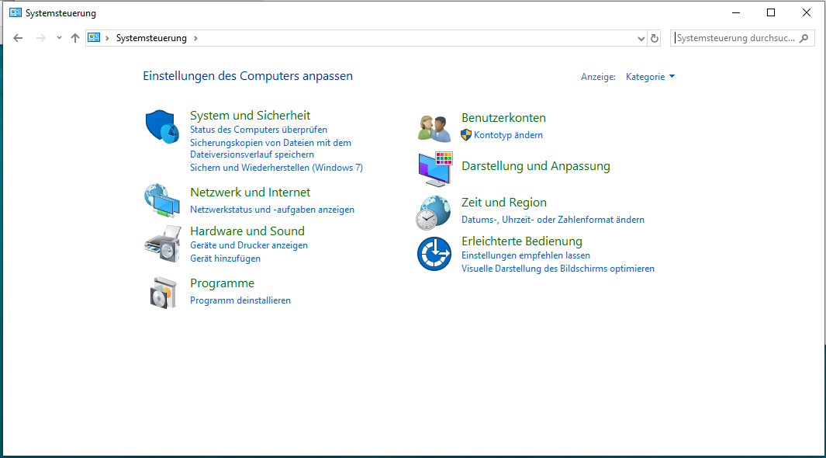
Task: Expand the address bar history dropdown
Action: 641,38
